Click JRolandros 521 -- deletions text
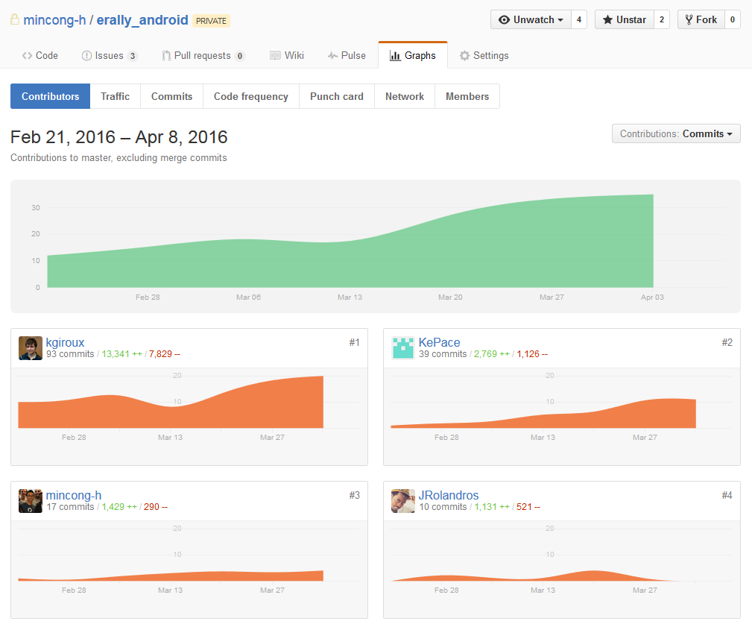Viewport: 752px width, 630px height. [x=528, y=507]
